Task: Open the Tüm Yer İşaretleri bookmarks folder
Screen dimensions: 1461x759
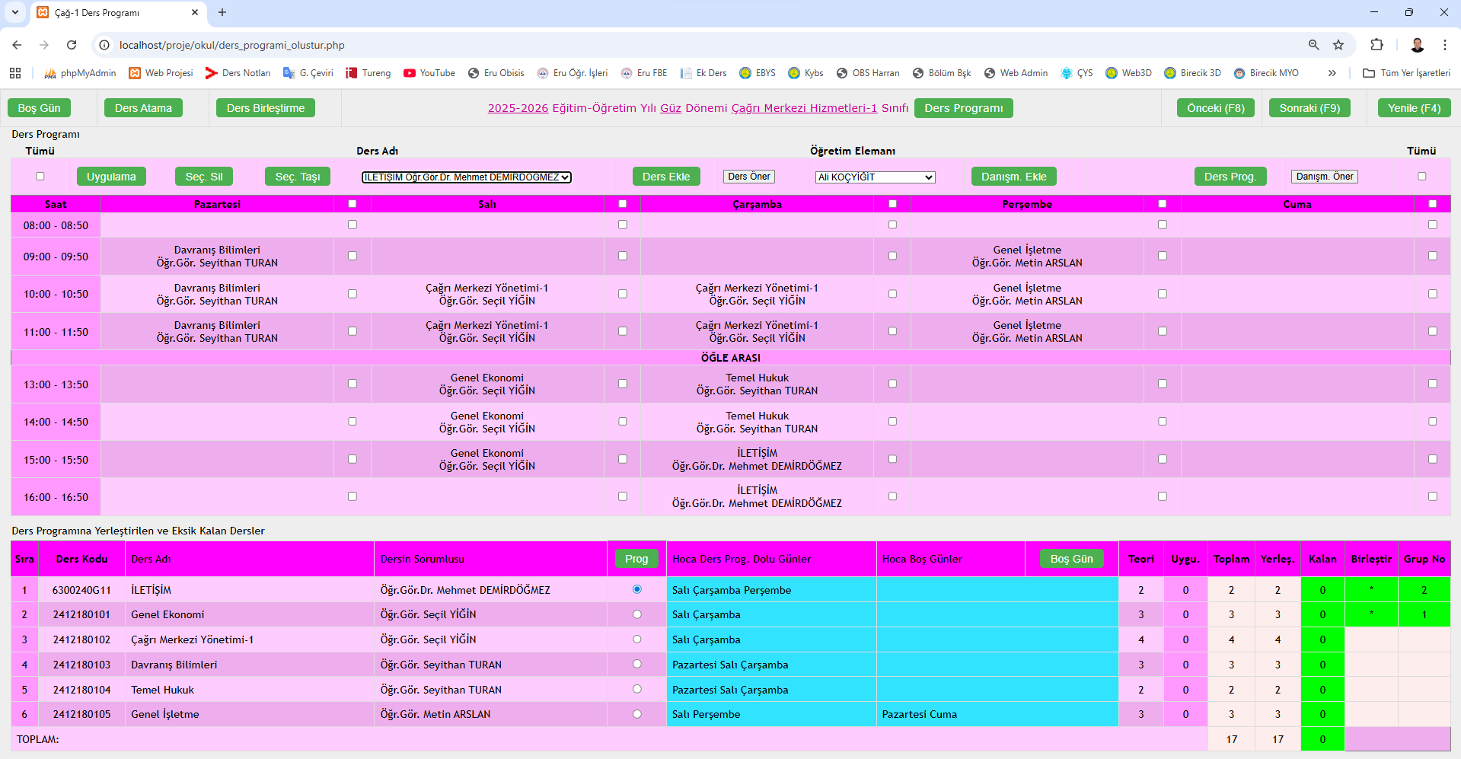Action: 1406,73
